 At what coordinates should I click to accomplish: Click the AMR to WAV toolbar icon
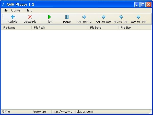[104, 17]
